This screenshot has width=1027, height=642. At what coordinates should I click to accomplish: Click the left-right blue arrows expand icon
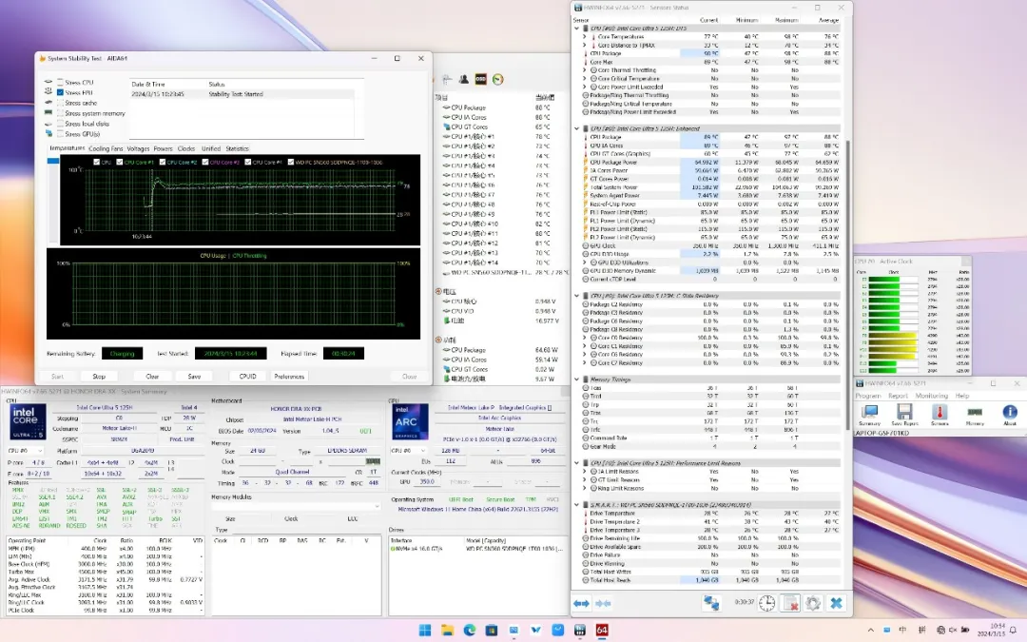point(581,603)
